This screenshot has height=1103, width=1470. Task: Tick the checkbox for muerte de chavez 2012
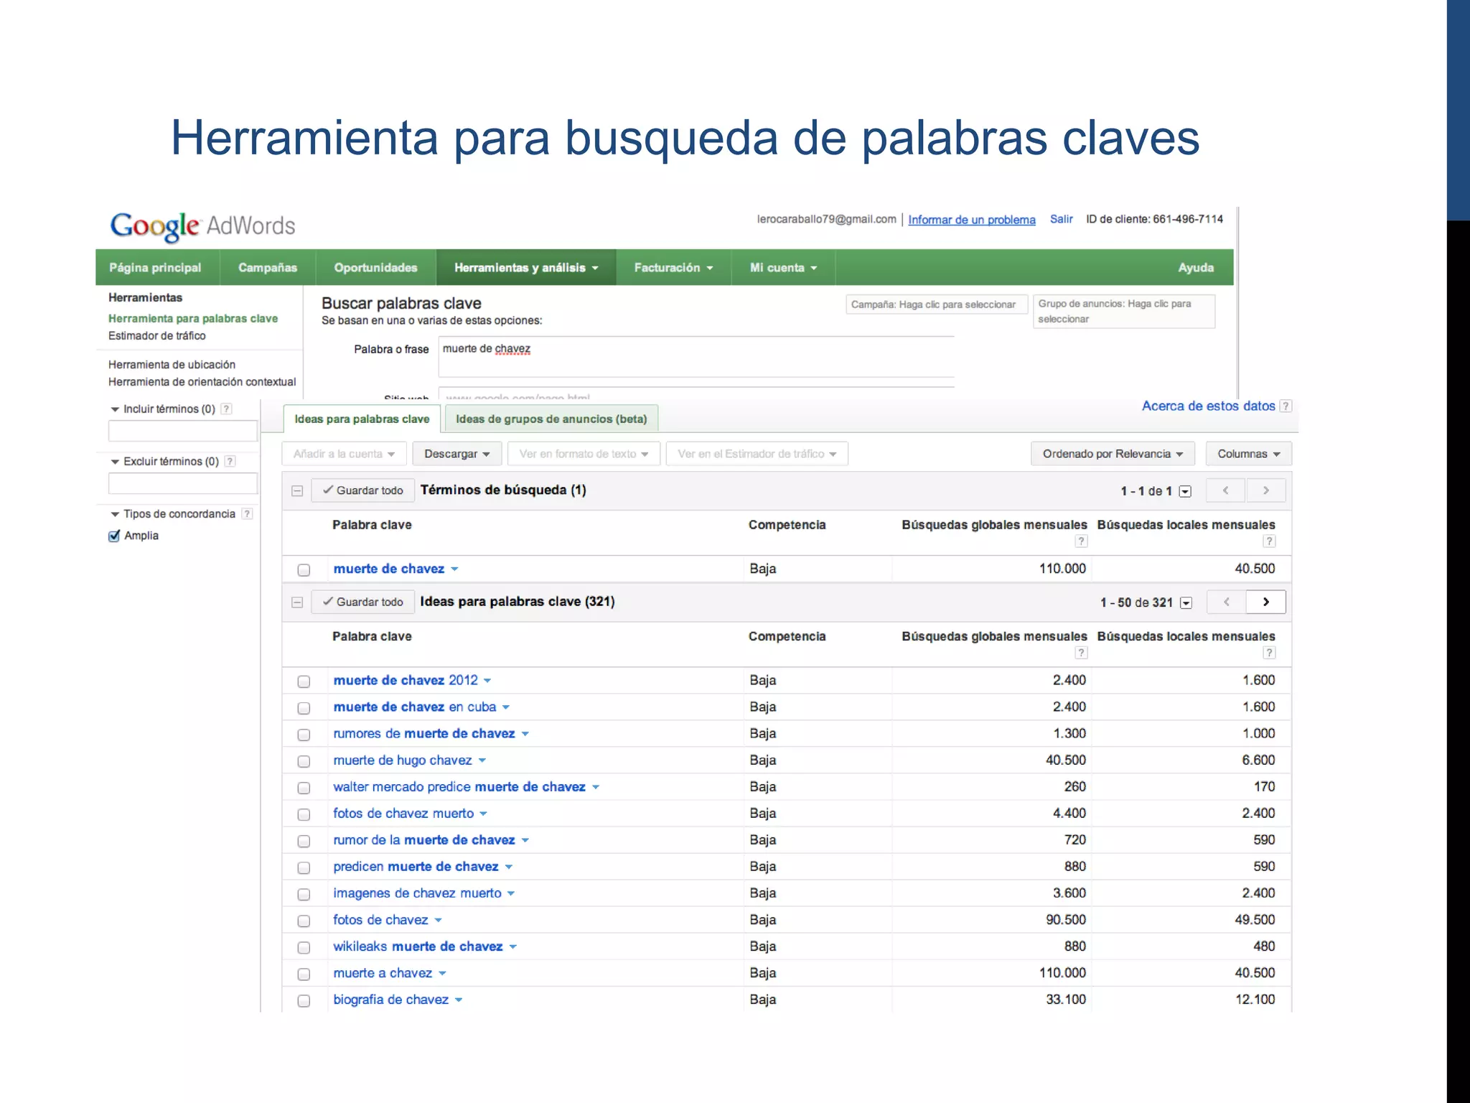coord(304,681)
